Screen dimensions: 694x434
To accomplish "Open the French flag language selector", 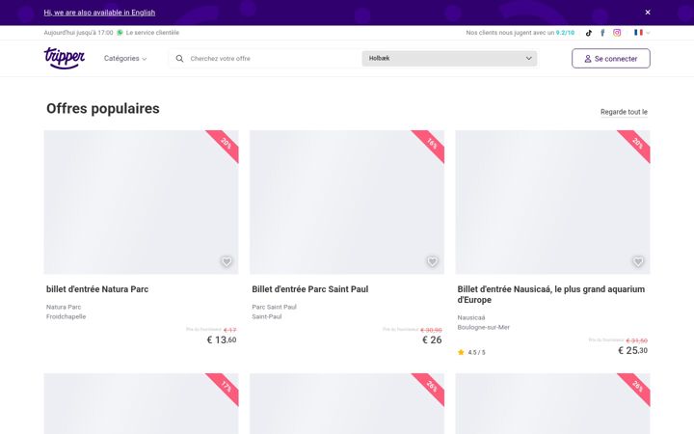I will 642,33.
